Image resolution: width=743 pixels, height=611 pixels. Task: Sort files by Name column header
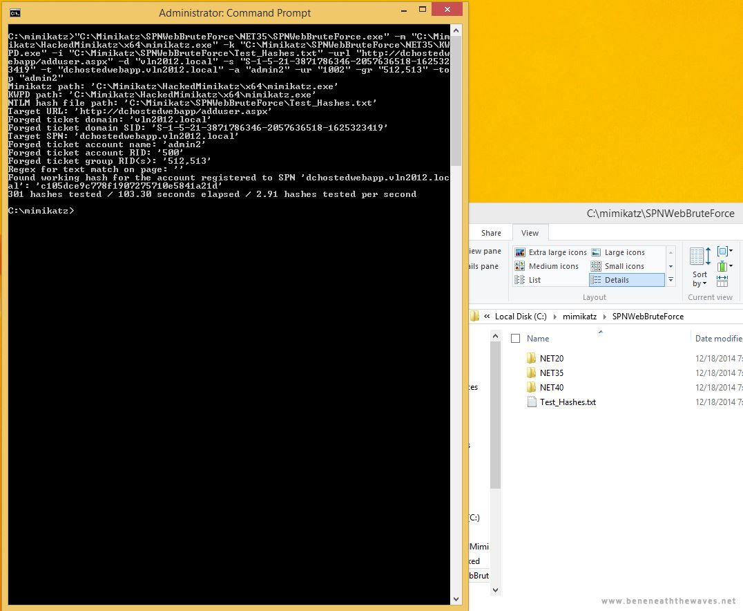538,338
